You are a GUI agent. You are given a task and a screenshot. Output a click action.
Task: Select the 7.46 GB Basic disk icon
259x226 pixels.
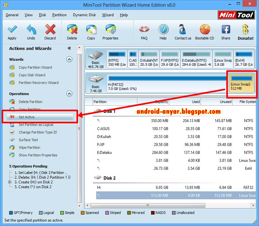click(96, 79)
